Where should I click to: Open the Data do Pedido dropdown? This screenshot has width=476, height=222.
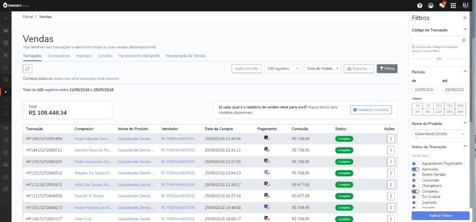tap(323, 69)
